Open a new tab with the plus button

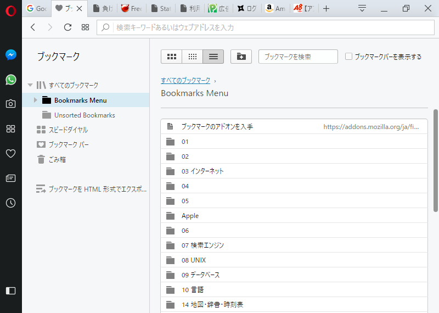click(326, 8)
